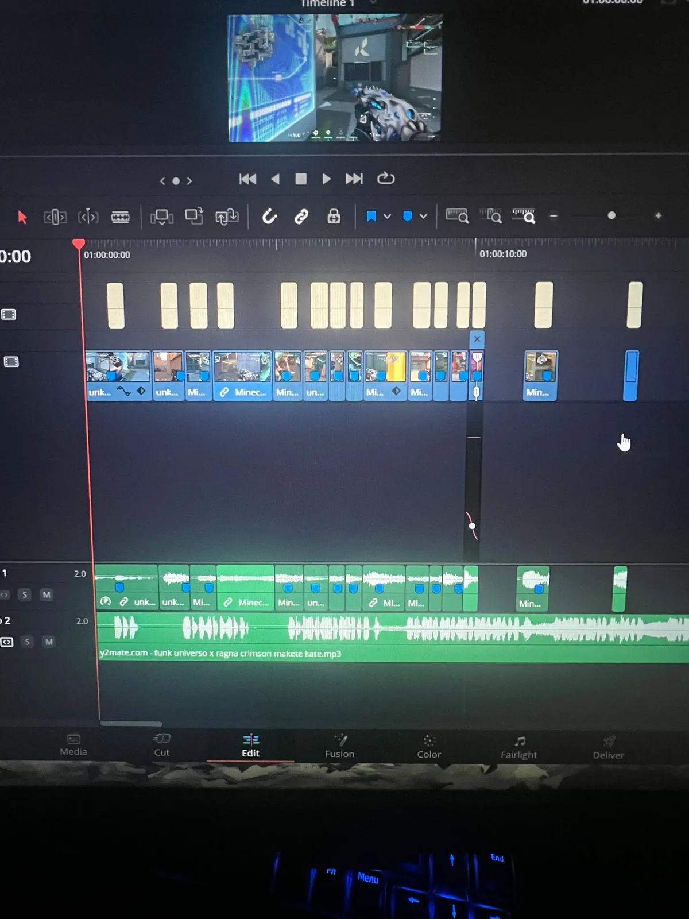Click the Zoom to Fit timeline icon
The height and width of the screenshot is (919, 689).
point(457,216)
